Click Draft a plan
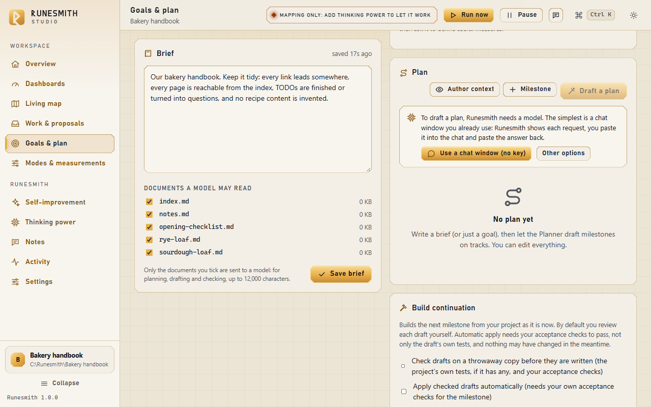 594,91
